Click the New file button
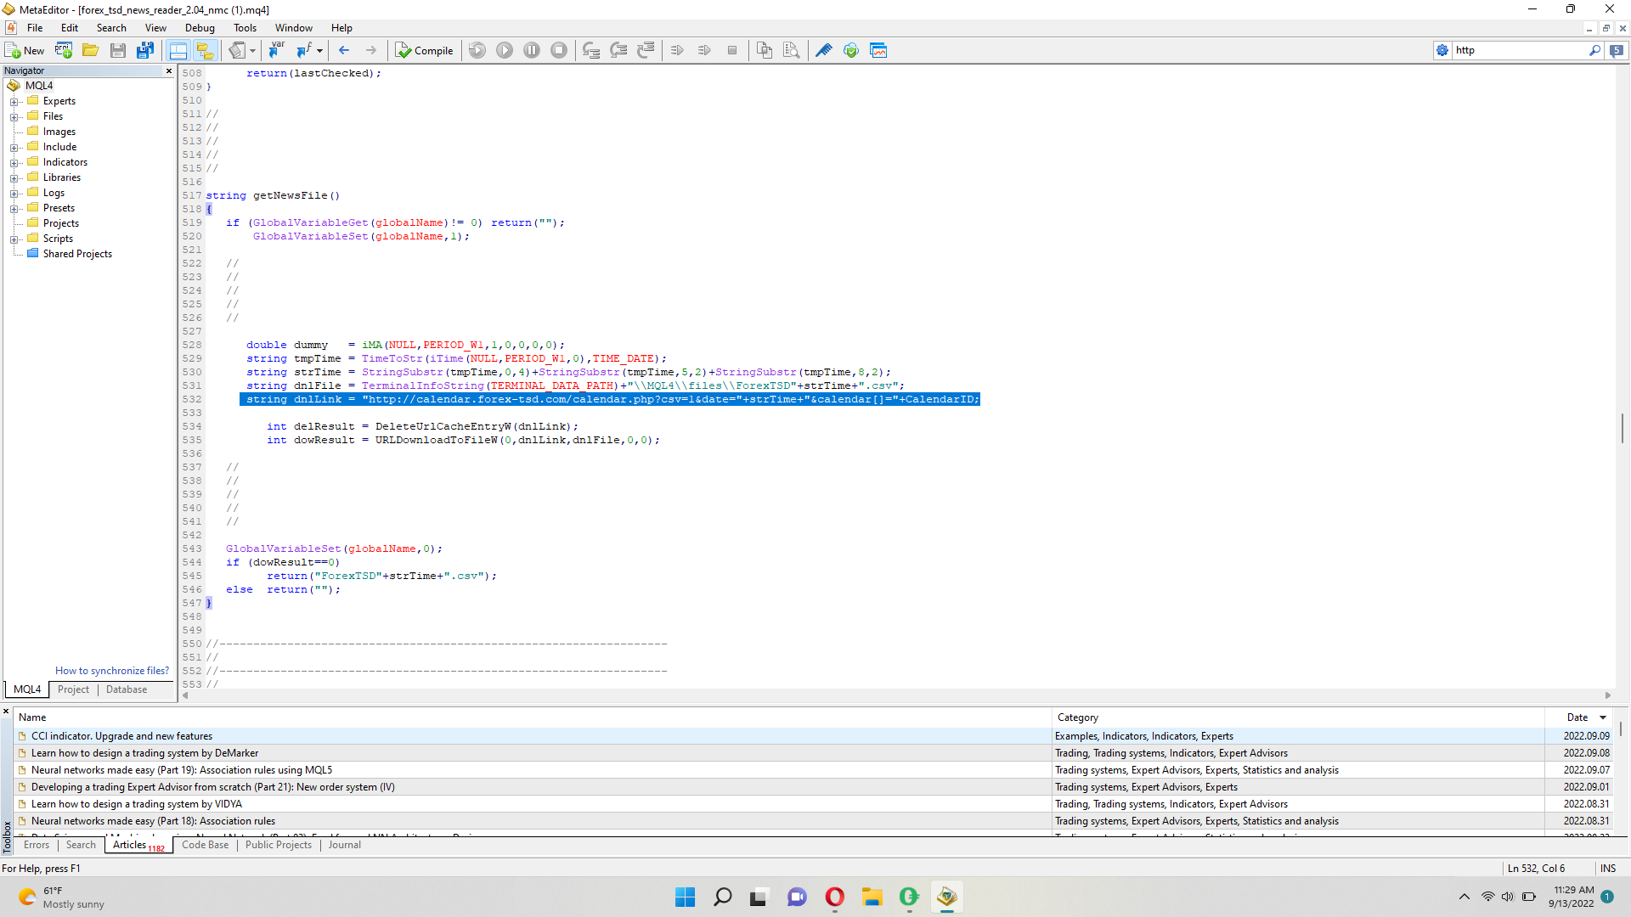Screen dimensions: 1631x917 pos(25,51)
